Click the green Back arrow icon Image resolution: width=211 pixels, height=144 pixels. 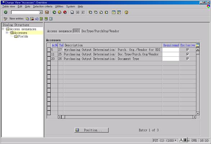[x=54, y=12]
